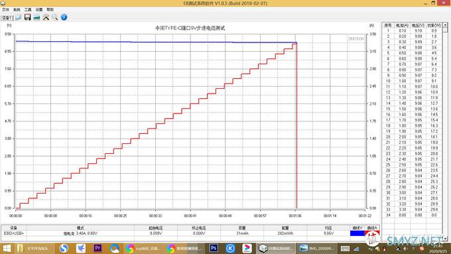
Task: Click the floppy disk save icon
Action: pos(27,17)
